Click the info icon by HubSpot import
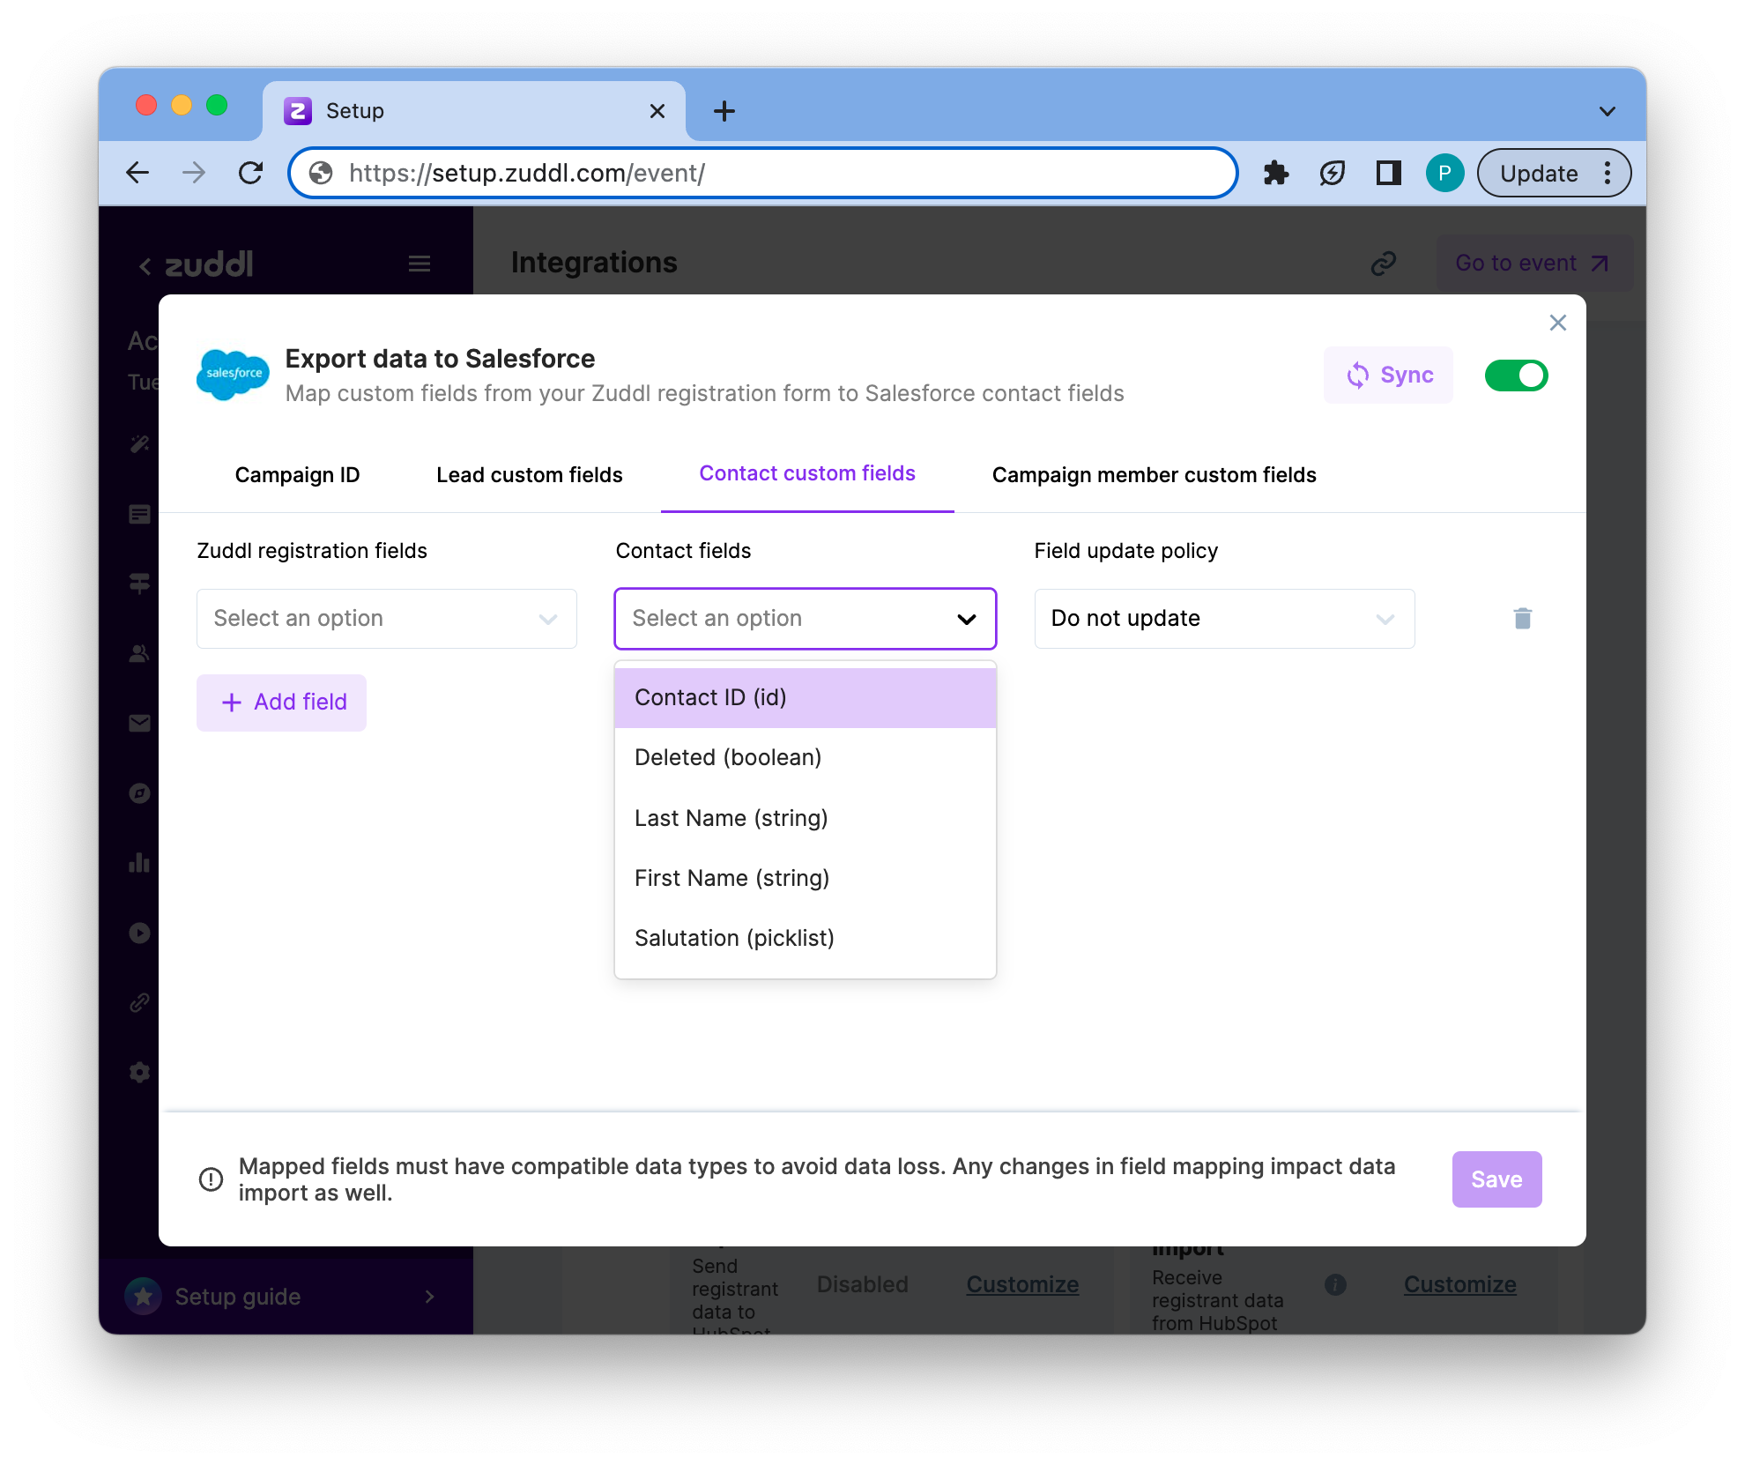 1335,1284
